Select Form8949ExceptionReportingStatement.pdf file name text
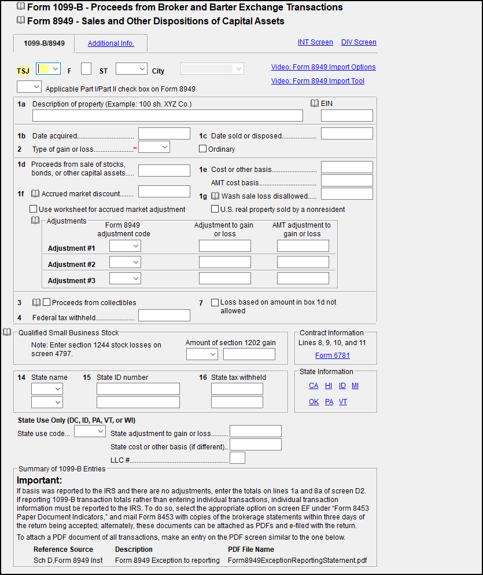 pyautogui.click(x=297, y=561)
